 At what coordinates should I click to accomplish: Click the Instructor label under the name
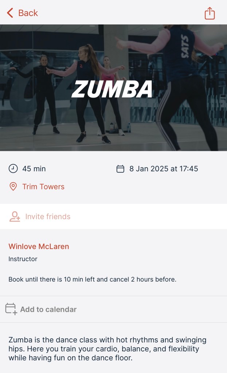tap(23, 259)
